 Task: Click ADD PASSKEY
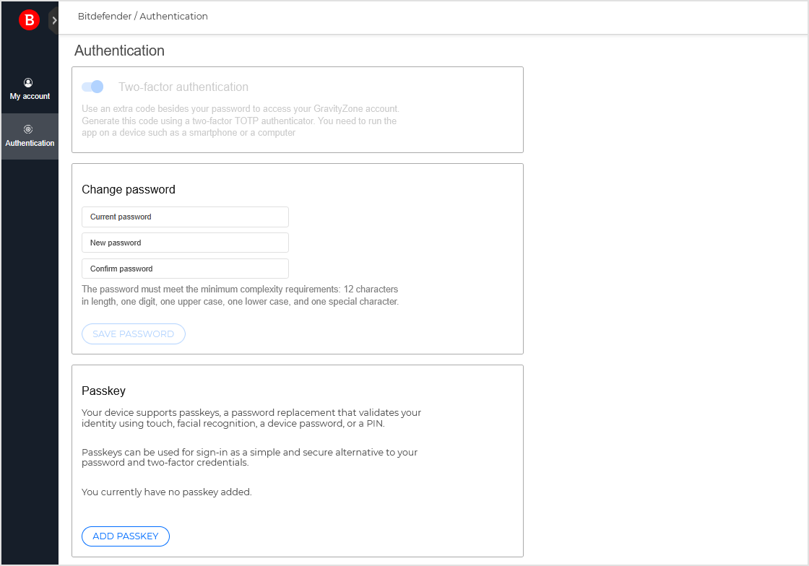[125, 536]
